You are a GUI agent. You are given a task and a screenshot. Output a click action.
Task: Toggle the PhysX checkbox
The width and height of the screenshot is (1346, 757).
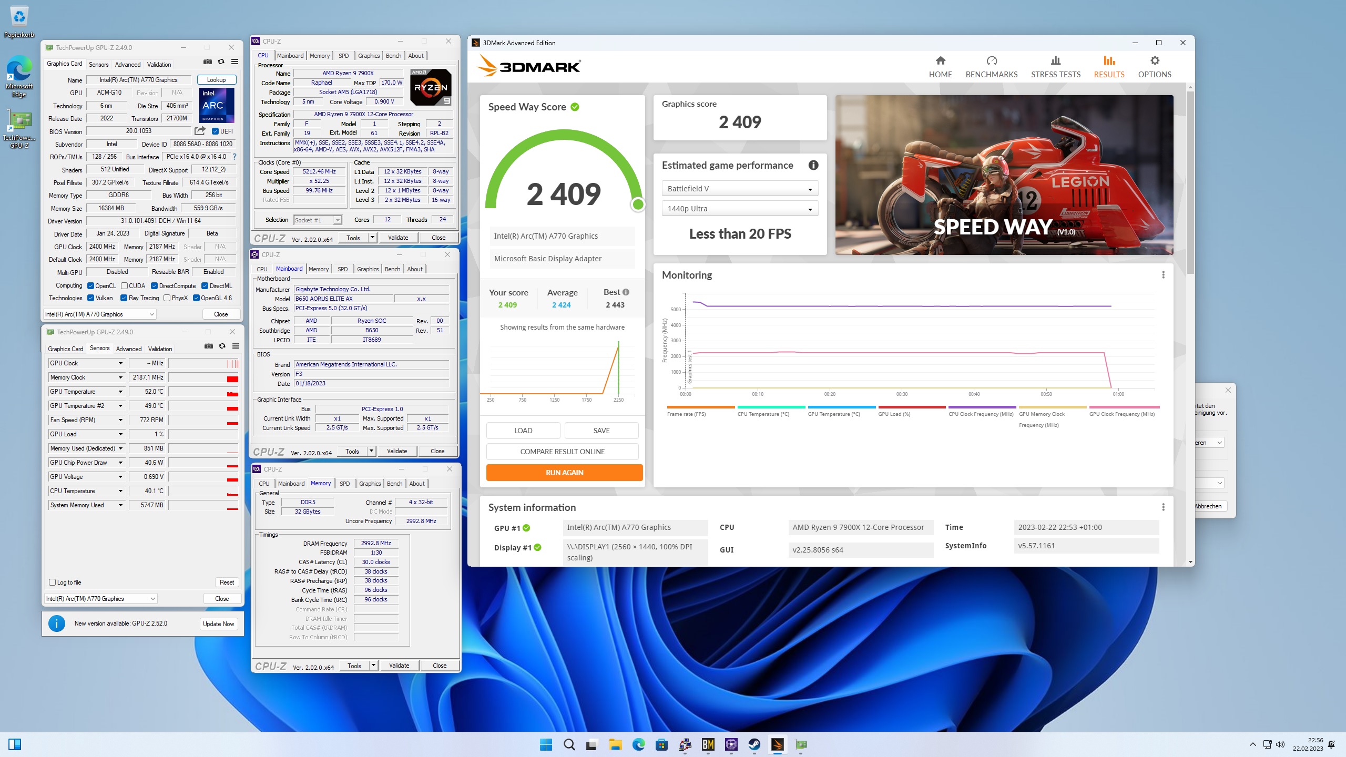167,298
